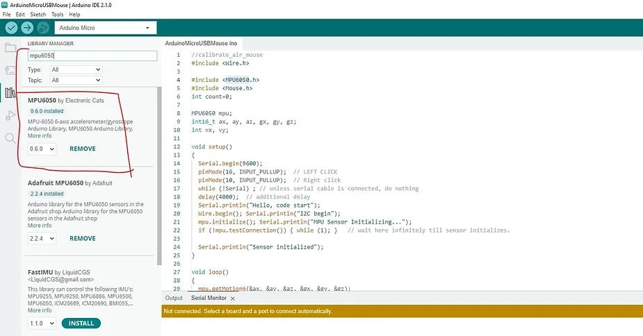Open the Boards Manager sidebar icon
The width and height of the screenshot is (643, 336).
10,70
